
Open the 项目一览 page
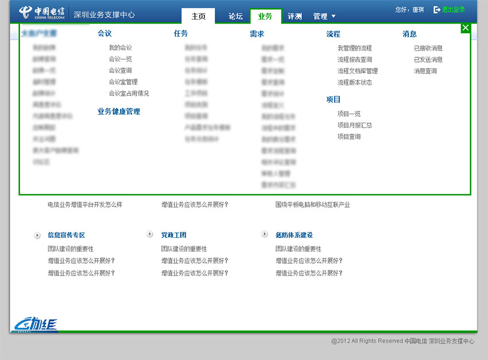349,114
